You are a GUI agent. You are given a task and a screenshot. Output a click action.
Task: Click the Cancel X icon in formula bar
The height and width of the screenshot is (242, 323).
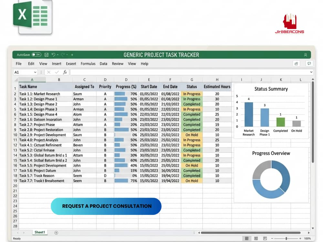pos(49,72)
